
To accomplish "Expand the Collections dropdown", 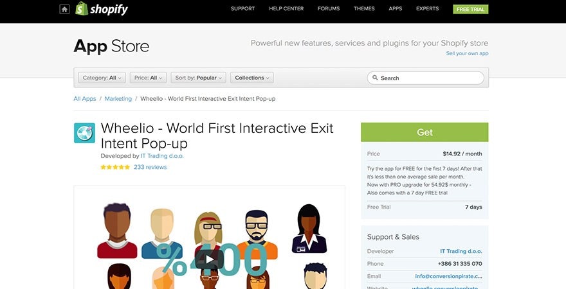I will (x=251, y=78).
